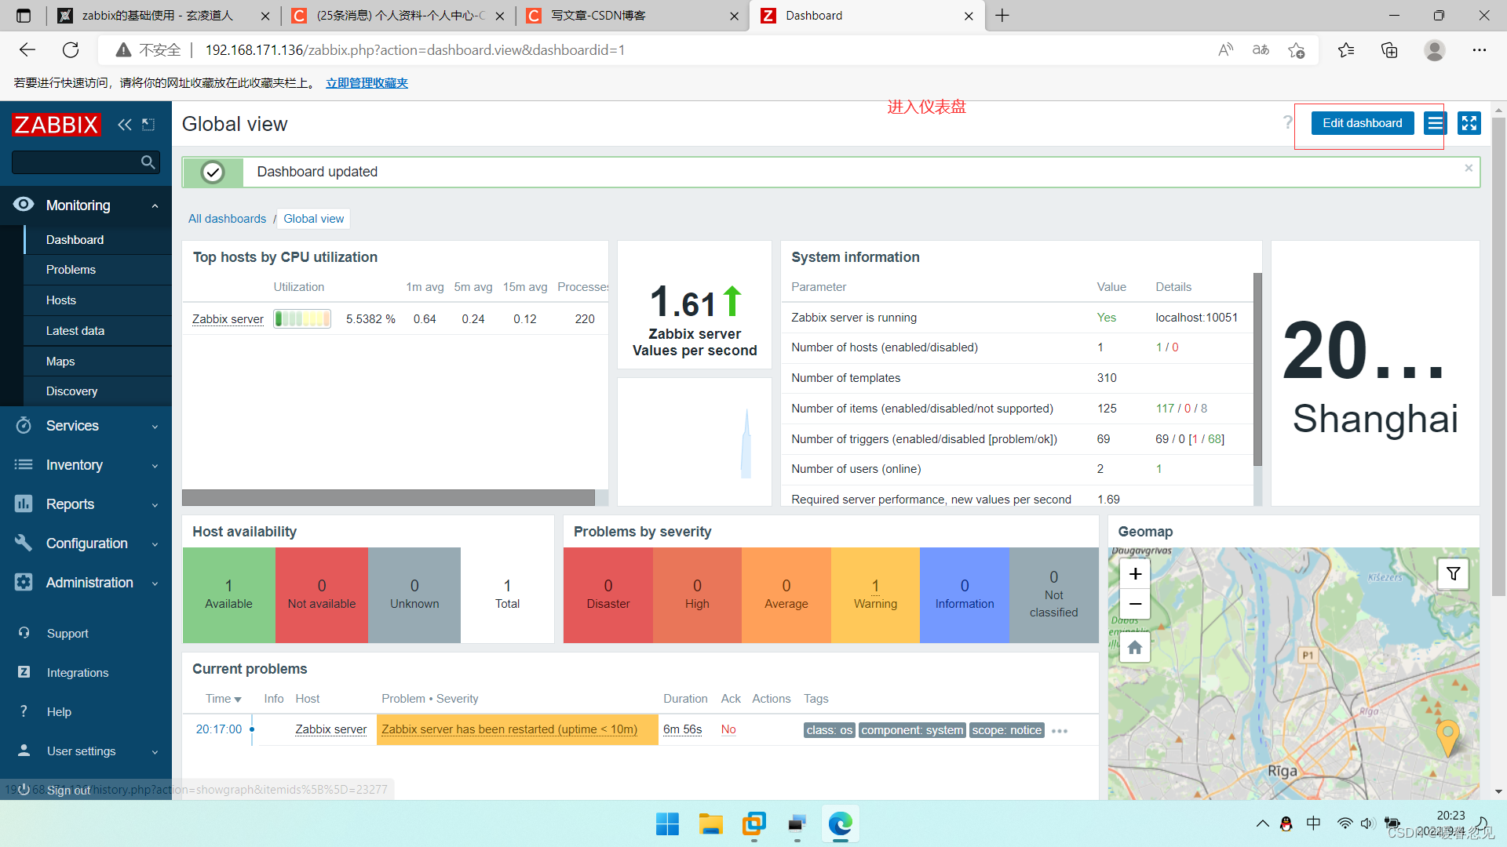Expand the User settings menu
1507x847 pixels.
pyautogui.click(x=86, y=751)
